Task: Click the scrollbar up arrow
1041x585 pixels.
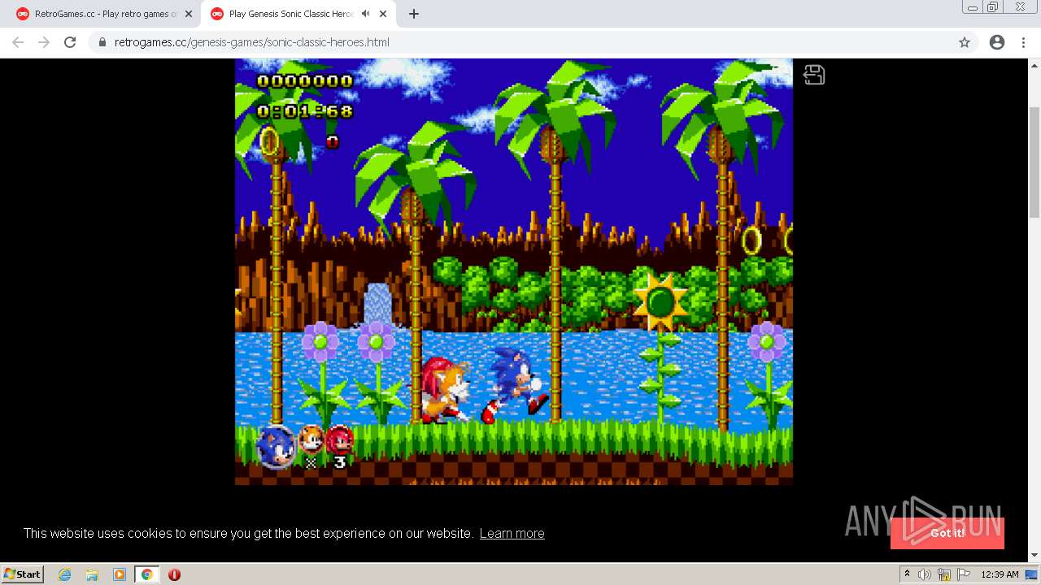Action: click(1034, 64)
